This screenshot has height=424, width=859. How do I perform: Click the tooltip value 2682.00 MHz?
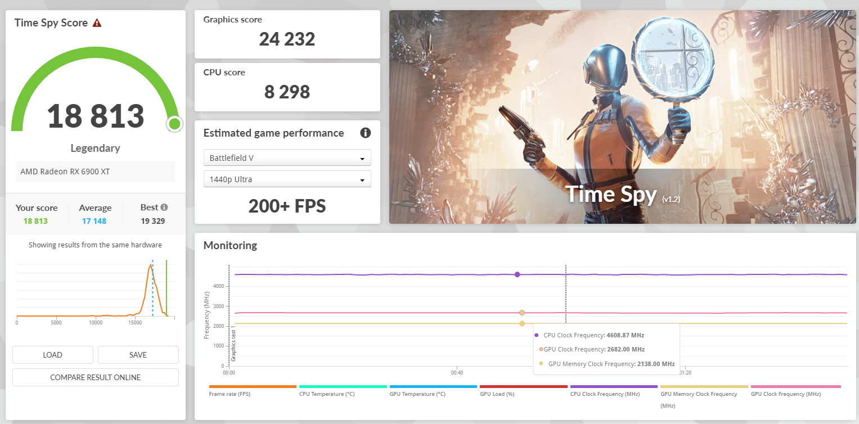[625, 349]
